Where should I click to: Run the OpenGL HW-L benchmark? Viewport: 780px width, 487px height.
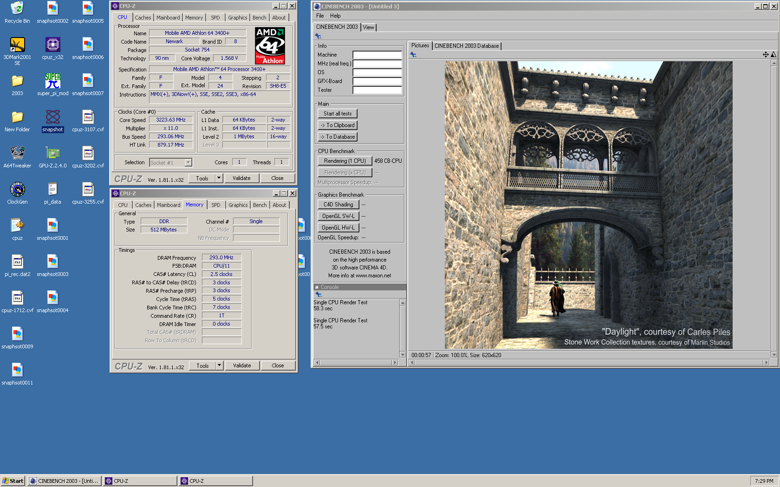coord(338,228)
